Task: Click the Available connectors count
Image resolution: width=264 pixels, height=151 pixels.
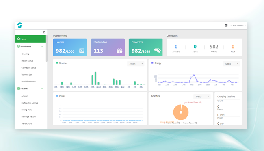Action: [176, 47]
